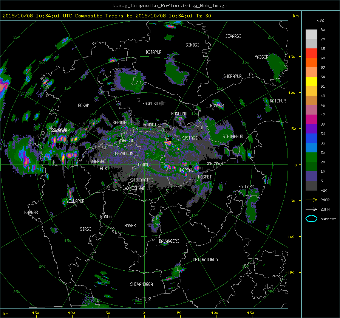The image size is (340, 318).
Task: Click the HANGAL city label
Action: (x=107, y=217)
